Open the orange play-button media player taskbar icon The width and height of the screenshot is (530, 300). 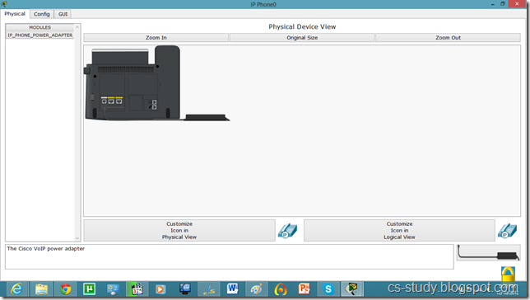(160, 289)
